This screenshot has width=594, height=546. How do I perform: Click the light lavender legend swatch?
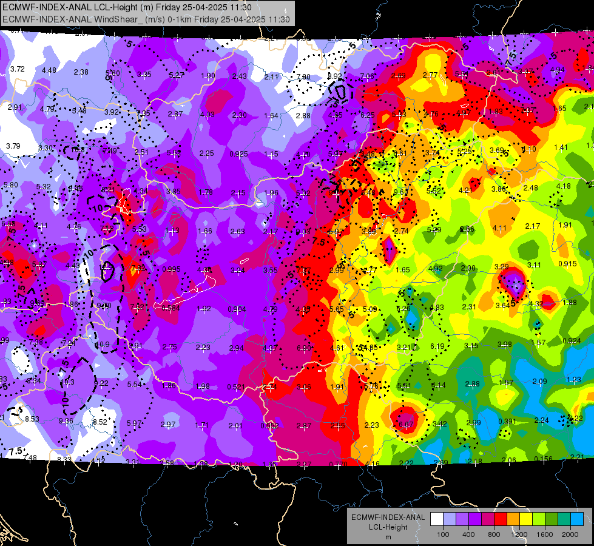pos(450,519)
